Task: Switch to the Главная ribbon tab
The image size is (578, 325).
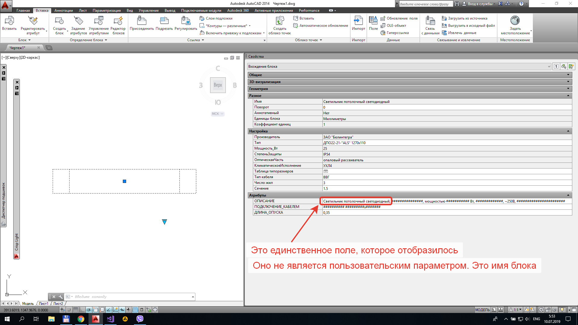Action: [x=23, y=11]
